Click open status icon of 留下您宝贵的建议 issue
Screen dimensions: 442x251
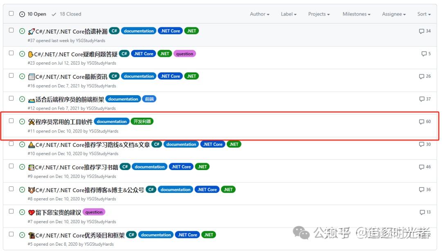22,212
